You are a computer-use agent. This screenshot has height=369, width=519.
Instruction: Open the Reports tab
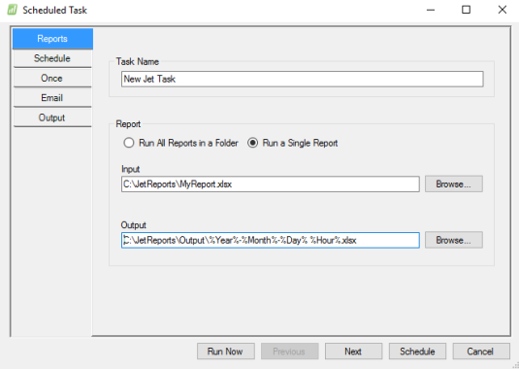(52, 39)
